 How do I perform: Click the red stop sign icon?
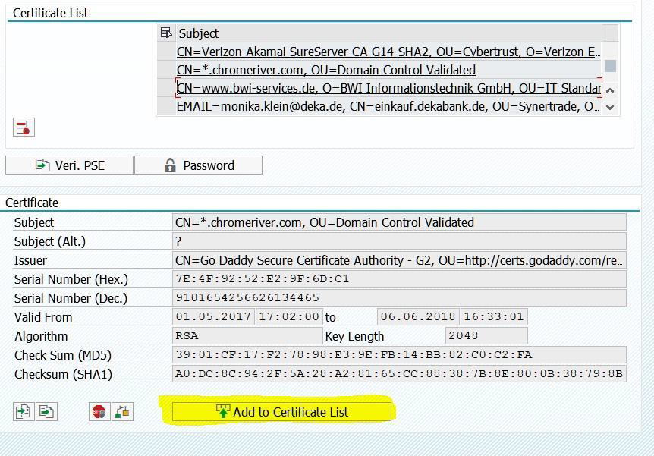point(99,411)
